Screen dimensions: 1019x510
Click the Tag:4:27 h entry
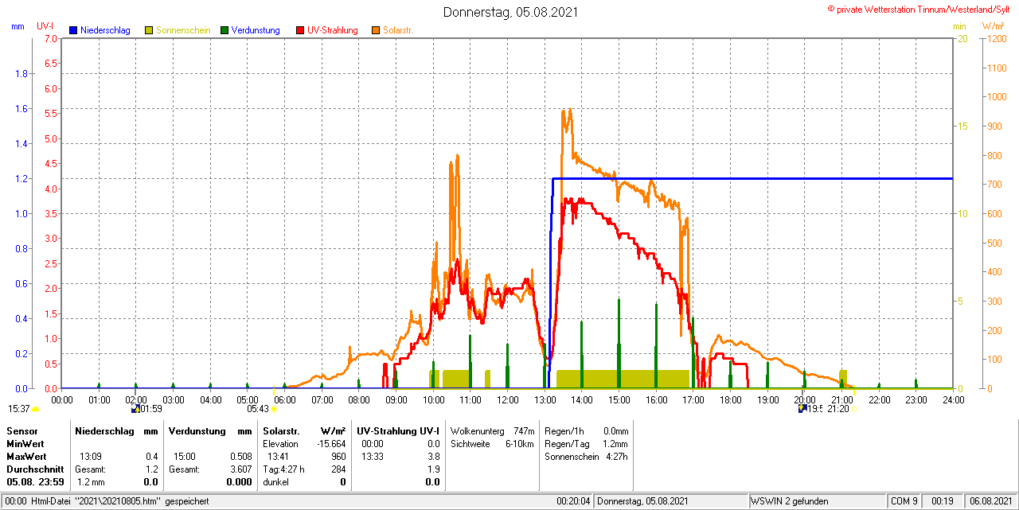coord(284,469)
